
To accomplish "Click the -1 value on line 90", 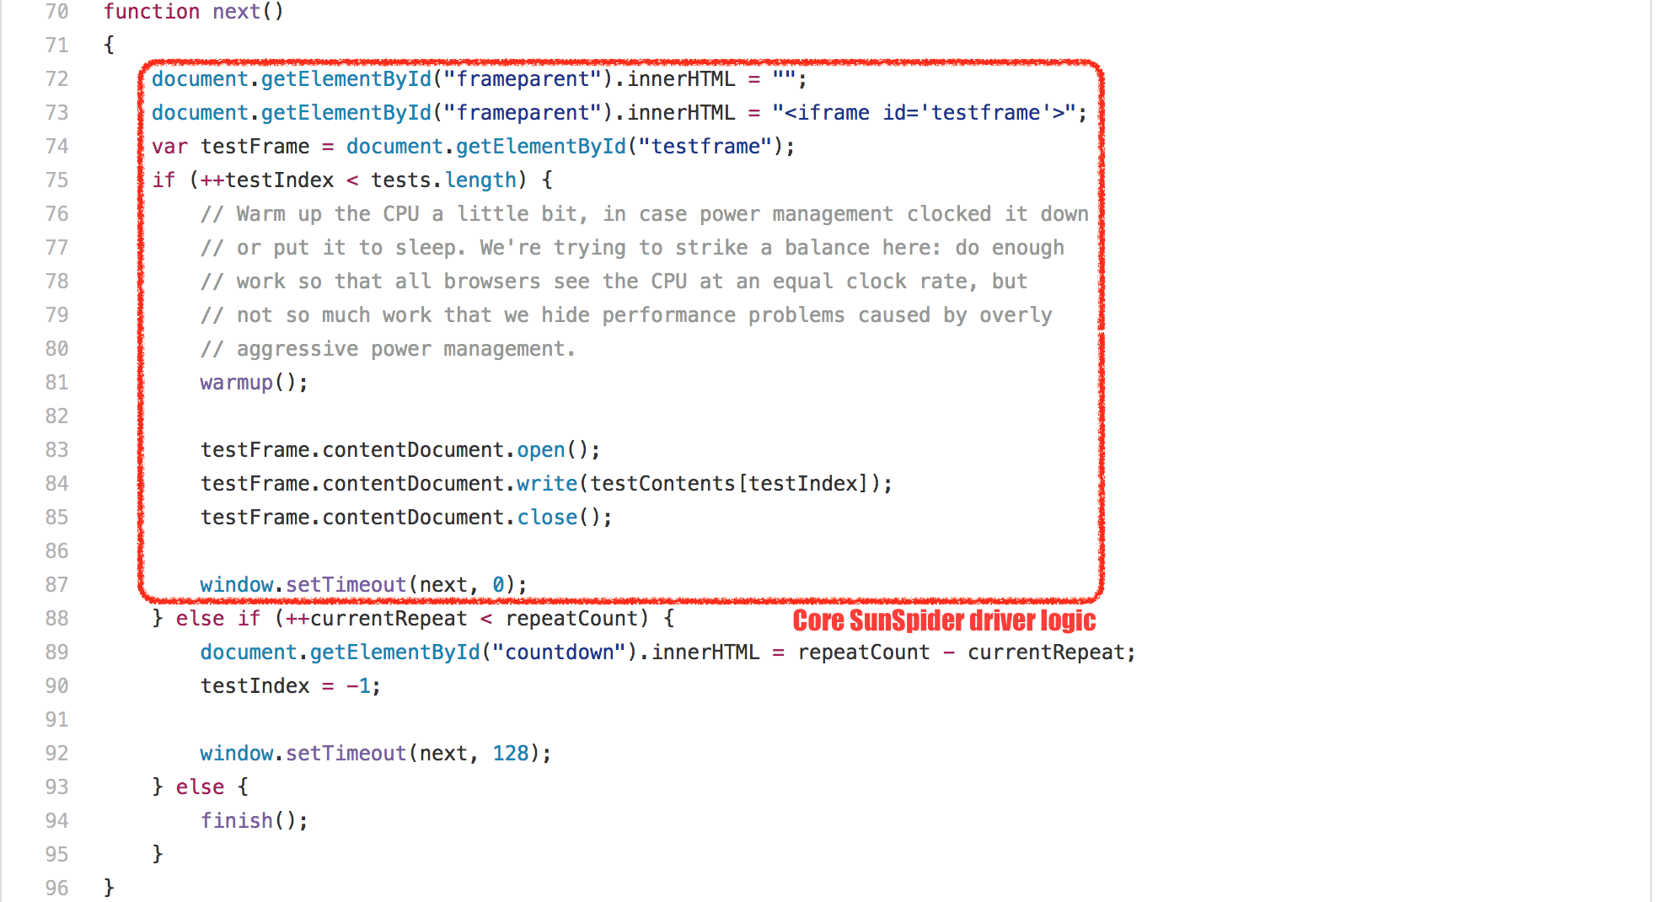I will [x=357, y=685].
